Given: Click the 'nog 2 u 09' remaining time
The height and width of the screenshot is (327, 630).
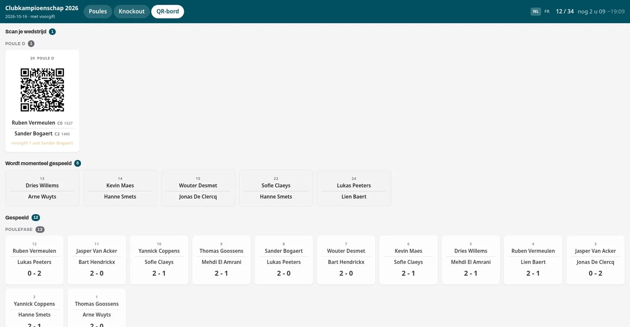Looking at the screenshot, I should click(591, 11).
